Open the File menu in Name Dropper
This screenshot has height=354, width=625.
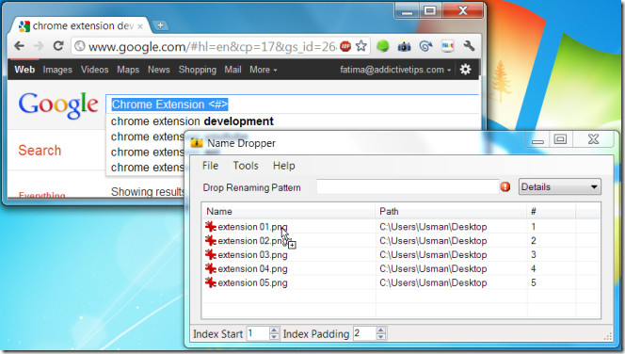[210, 166]
